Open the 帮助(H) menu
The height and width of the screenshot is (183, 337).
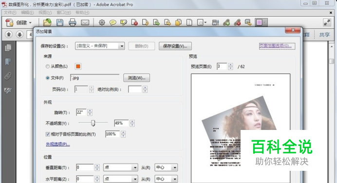coord(82,13)
